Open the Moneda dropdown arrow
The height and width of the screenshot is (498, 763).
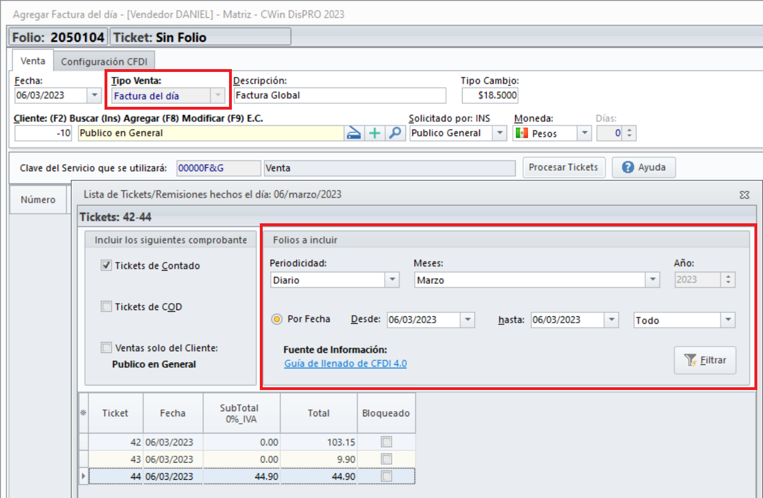(x=584, y=133)
